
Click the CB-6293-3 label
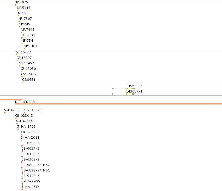tap(30, 143)
